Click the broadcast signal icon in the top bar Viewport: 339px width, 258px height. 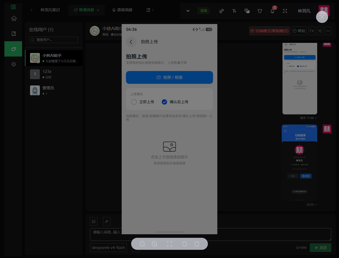click(x=222, y=11)
